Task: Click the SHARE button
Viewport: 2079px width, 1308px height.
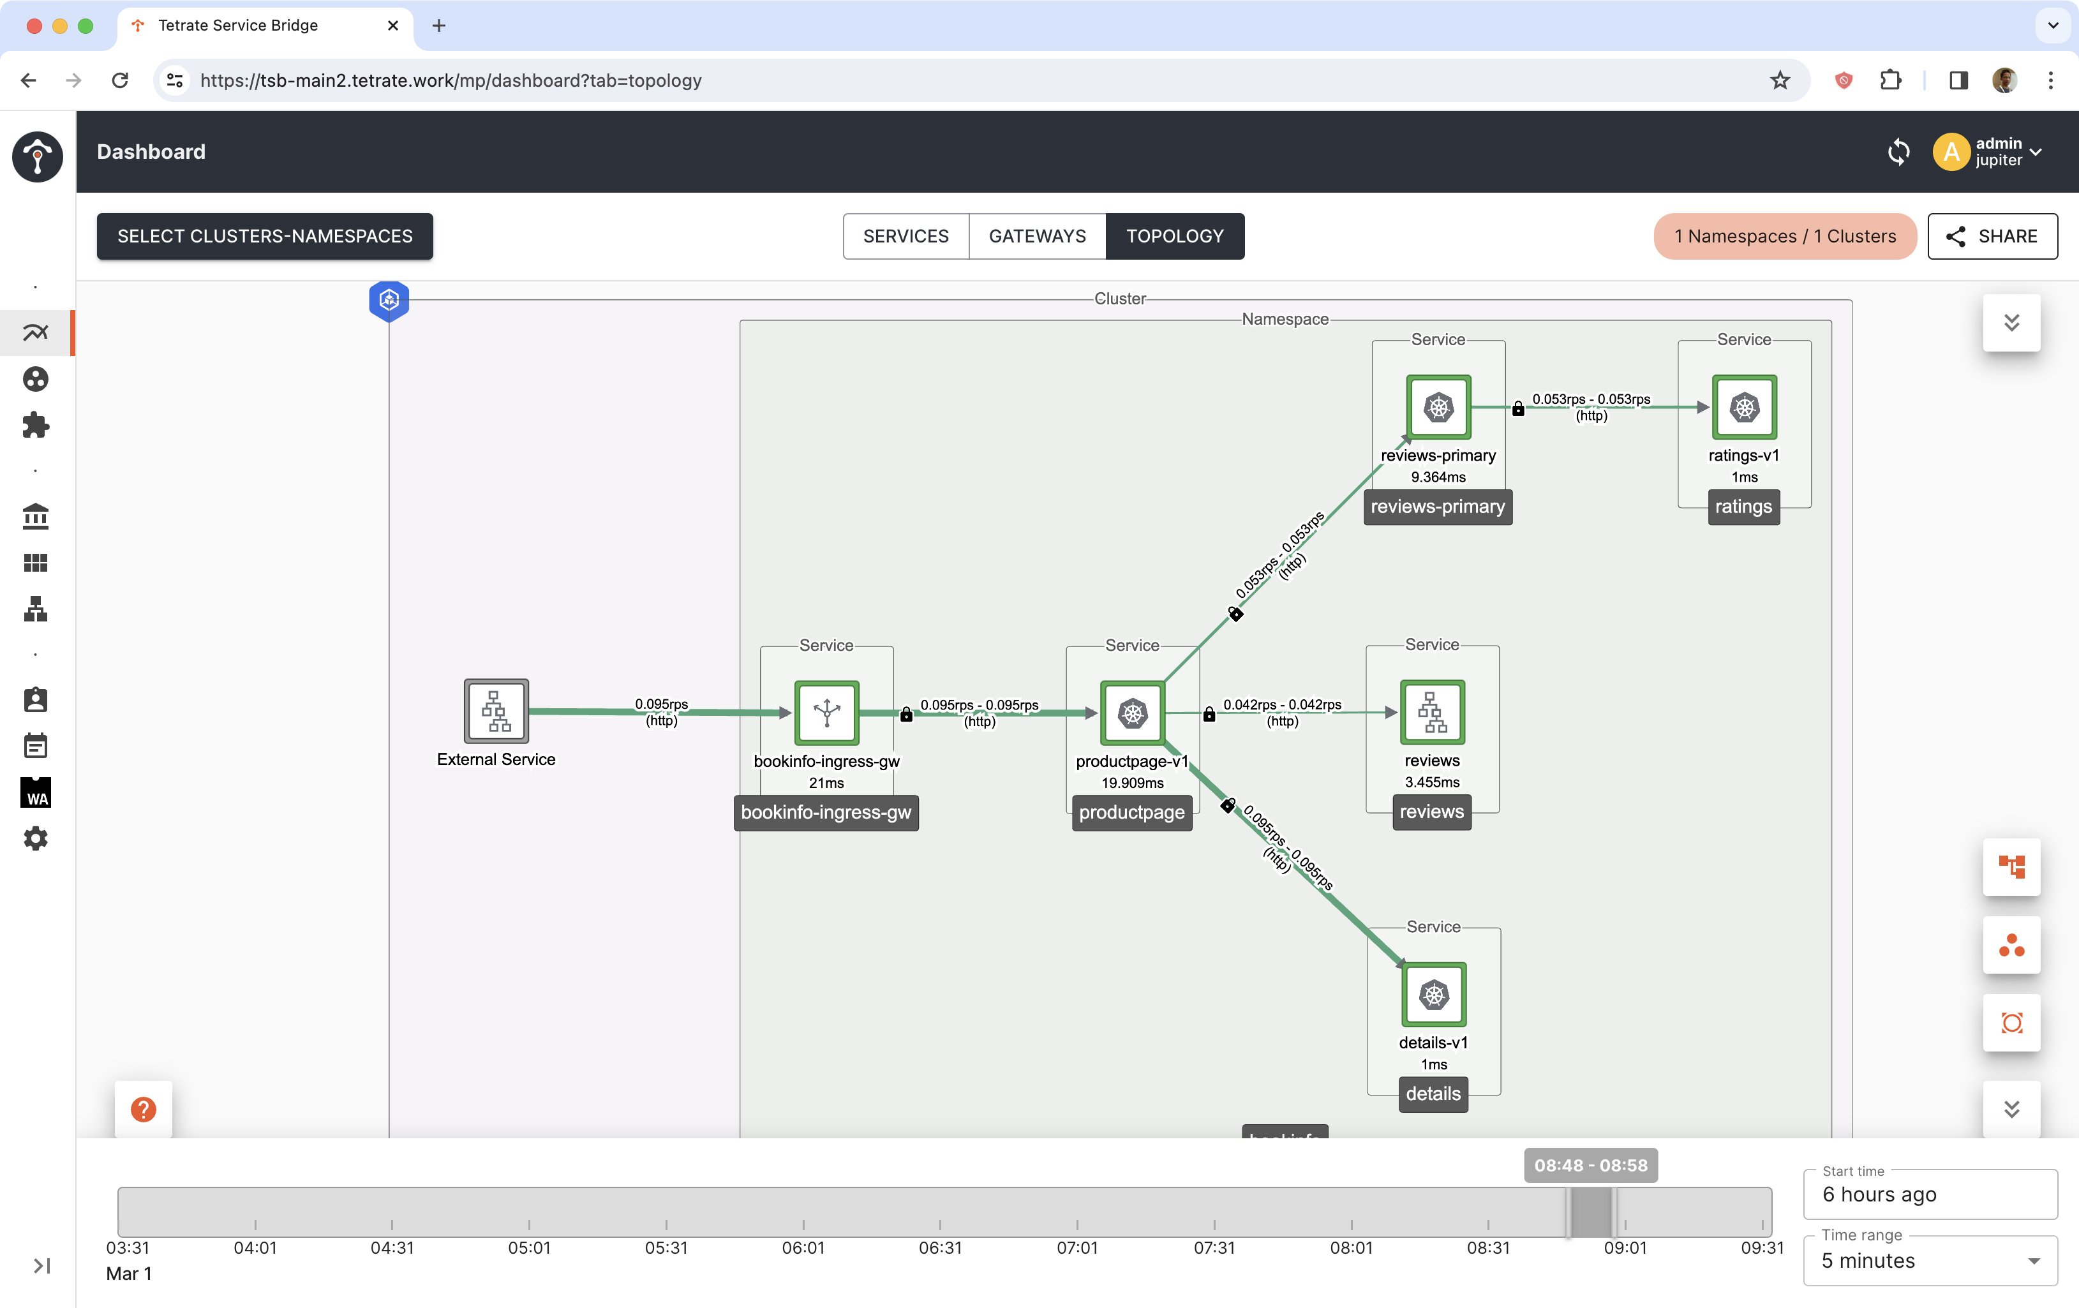Action: click(1993, 237)
